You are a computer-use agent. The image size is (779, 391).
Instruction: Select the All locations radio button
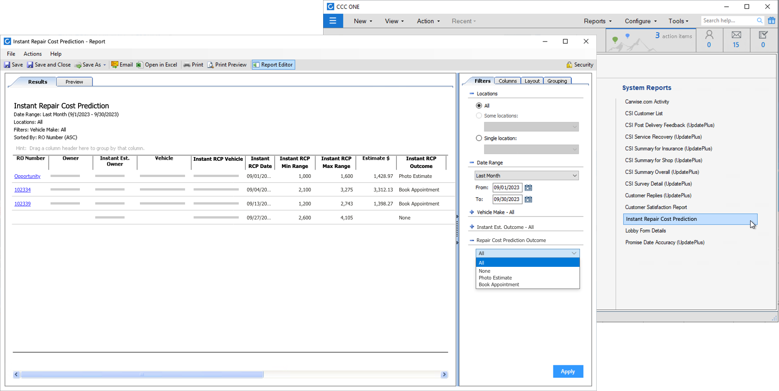click(479, 106)
